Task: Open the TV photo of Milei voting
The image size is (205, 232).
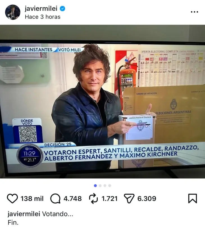Action: click(102, 102)
